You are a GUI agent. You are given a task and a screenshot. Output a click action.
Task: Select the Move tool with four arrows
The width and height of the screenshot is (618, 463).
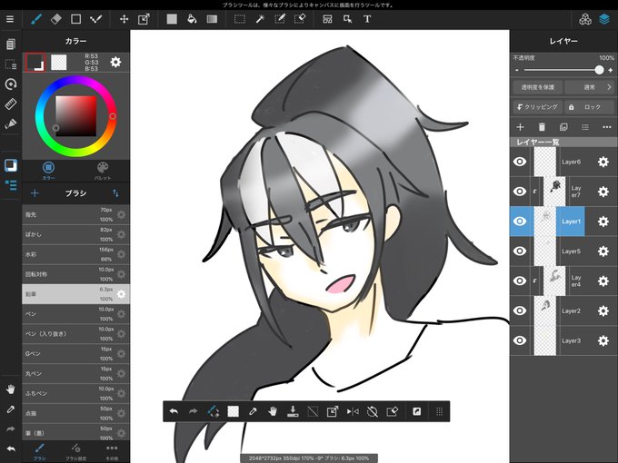(125, 19)
